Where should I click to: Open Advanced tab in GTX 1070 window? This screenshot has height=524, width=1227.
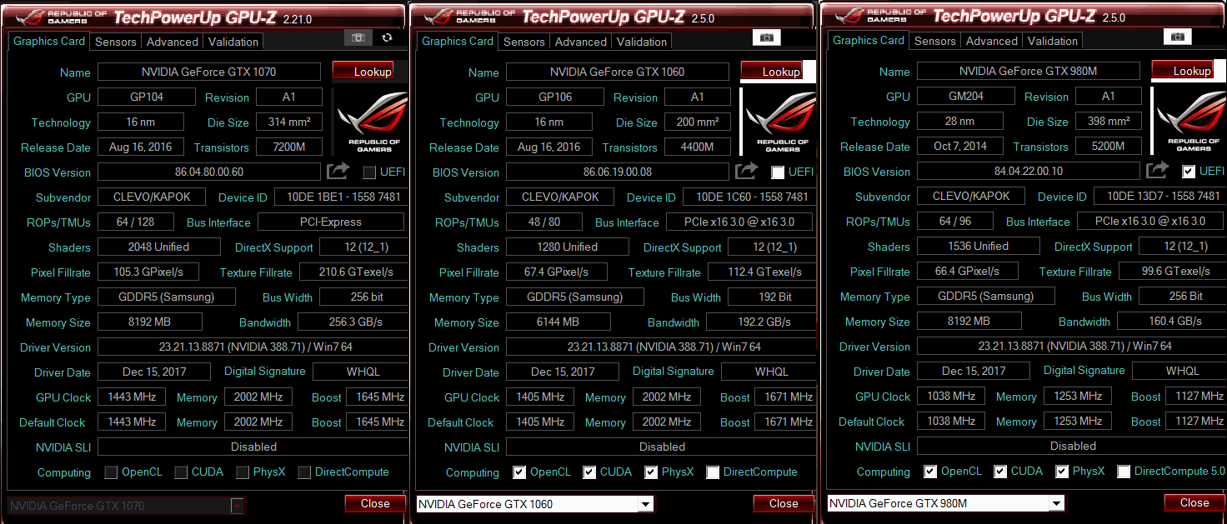point(173,42)
